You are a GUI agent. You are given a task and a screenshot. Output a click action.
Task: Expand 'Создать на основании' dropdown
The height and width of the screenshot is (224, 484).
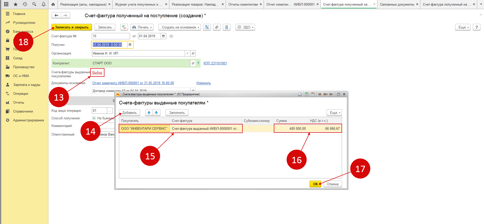tap(180, 27)
